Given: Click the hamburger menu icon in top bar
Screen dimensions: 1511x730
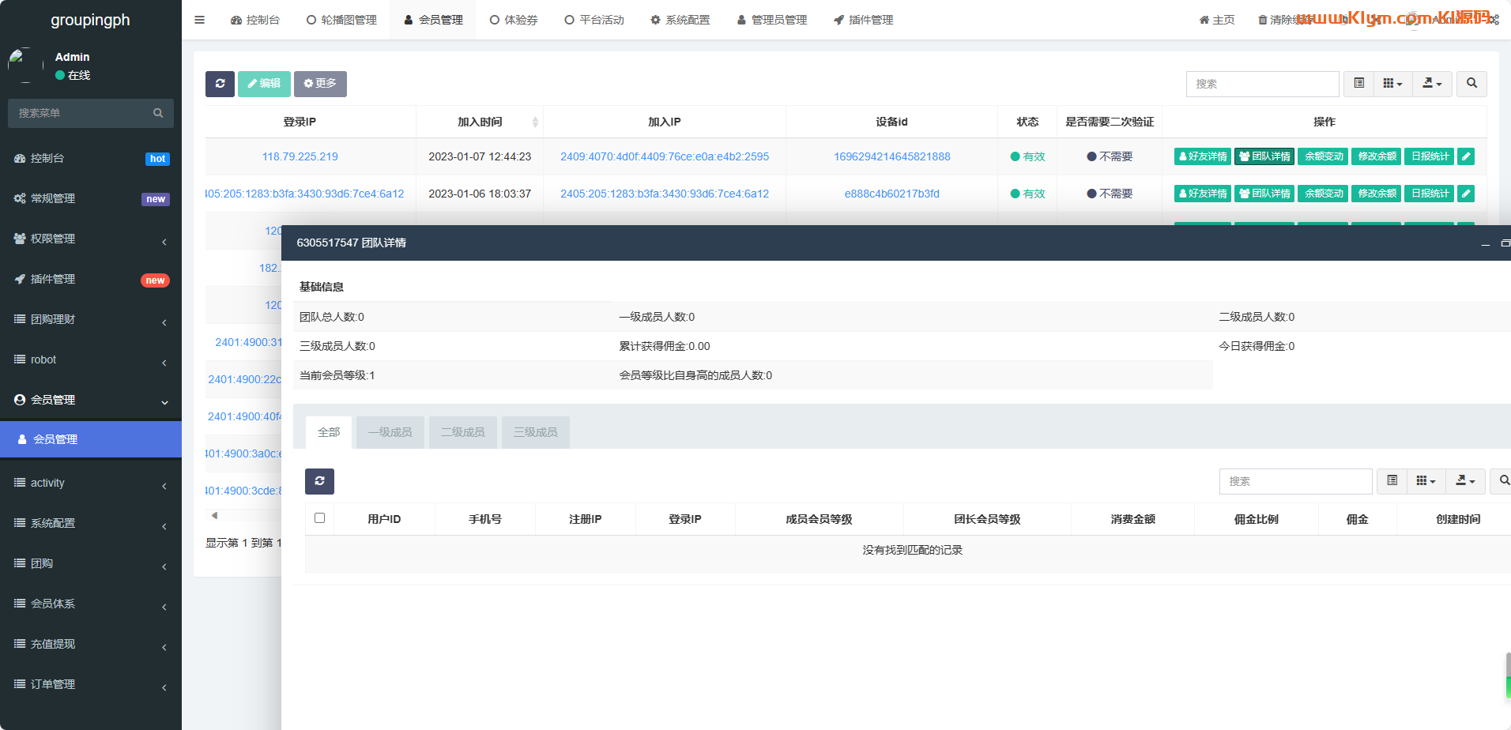Looking at the screenshot, I should [x=200, y=20].
